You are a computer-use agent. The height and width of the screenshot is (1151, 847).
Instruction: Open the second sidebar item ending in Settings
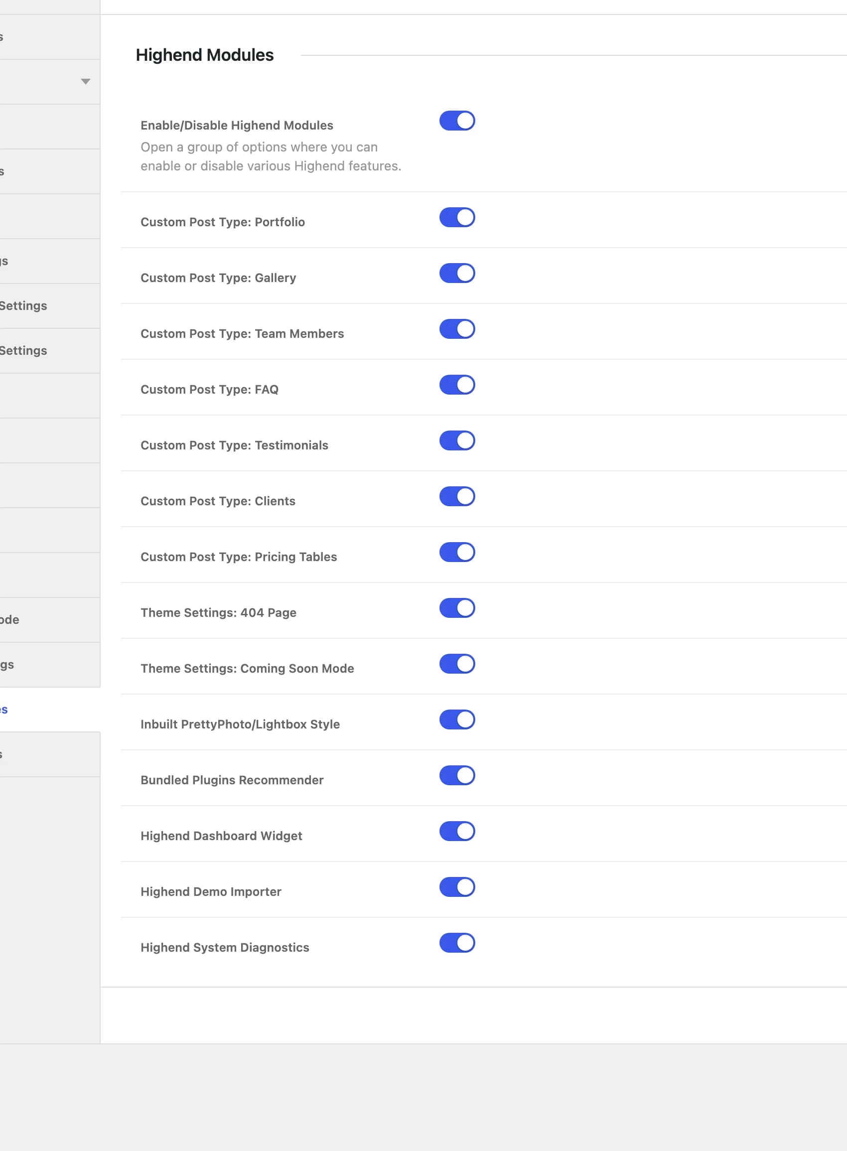click(x=50, y=351)
